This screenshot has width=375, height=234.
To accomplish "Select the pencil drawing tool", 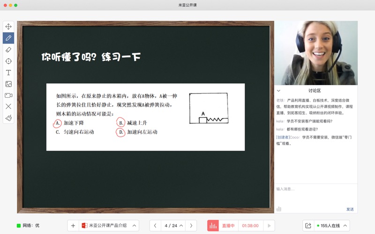I will (x=8, y=38).
